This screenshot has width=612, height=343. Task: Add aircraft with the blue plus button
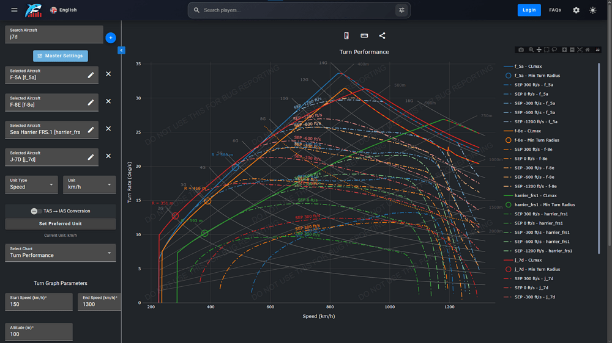point(111,38)
